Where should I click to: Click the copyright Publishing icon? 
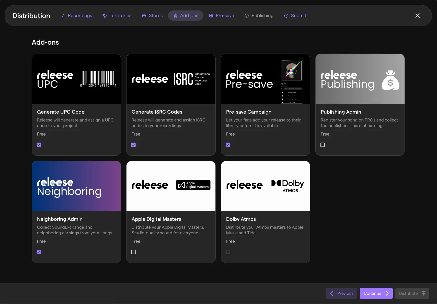[x=247, y=16]
